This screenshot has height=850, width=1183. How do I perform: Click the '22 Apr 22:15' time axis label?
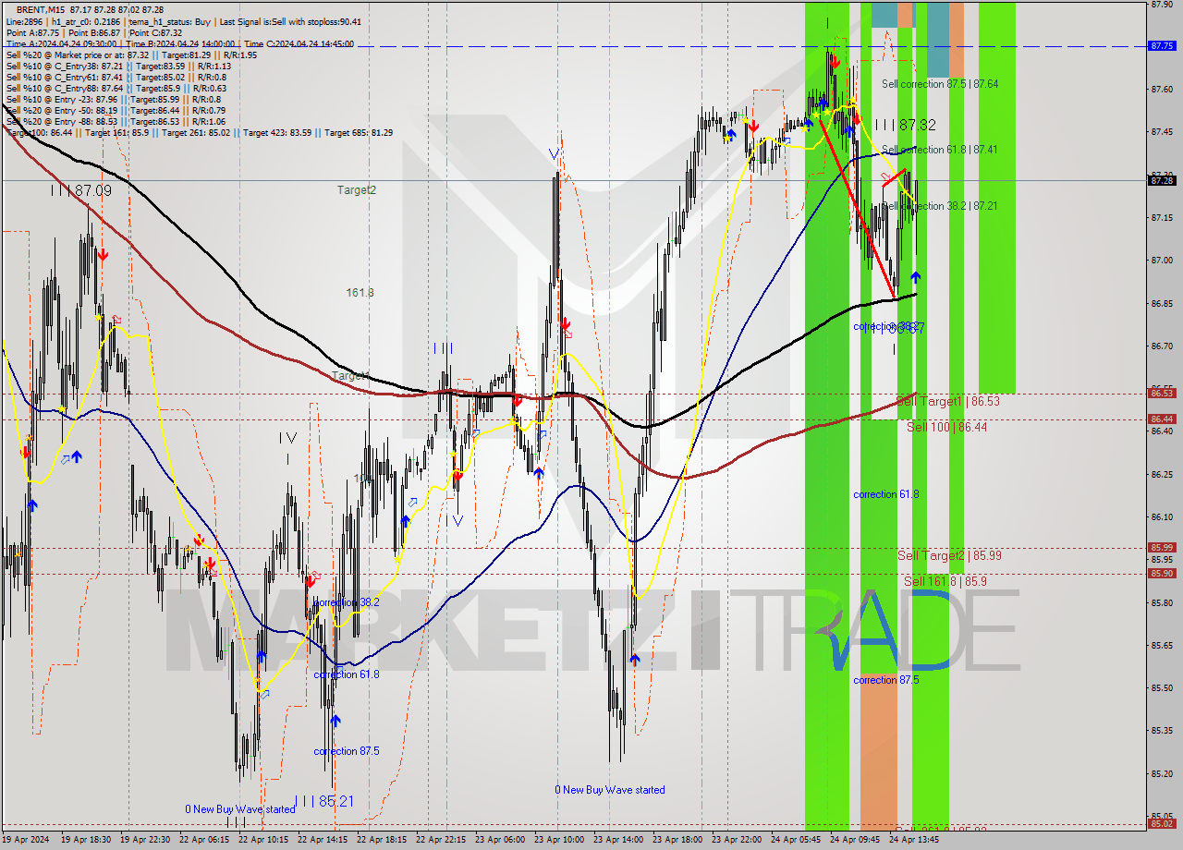[442, 841]
